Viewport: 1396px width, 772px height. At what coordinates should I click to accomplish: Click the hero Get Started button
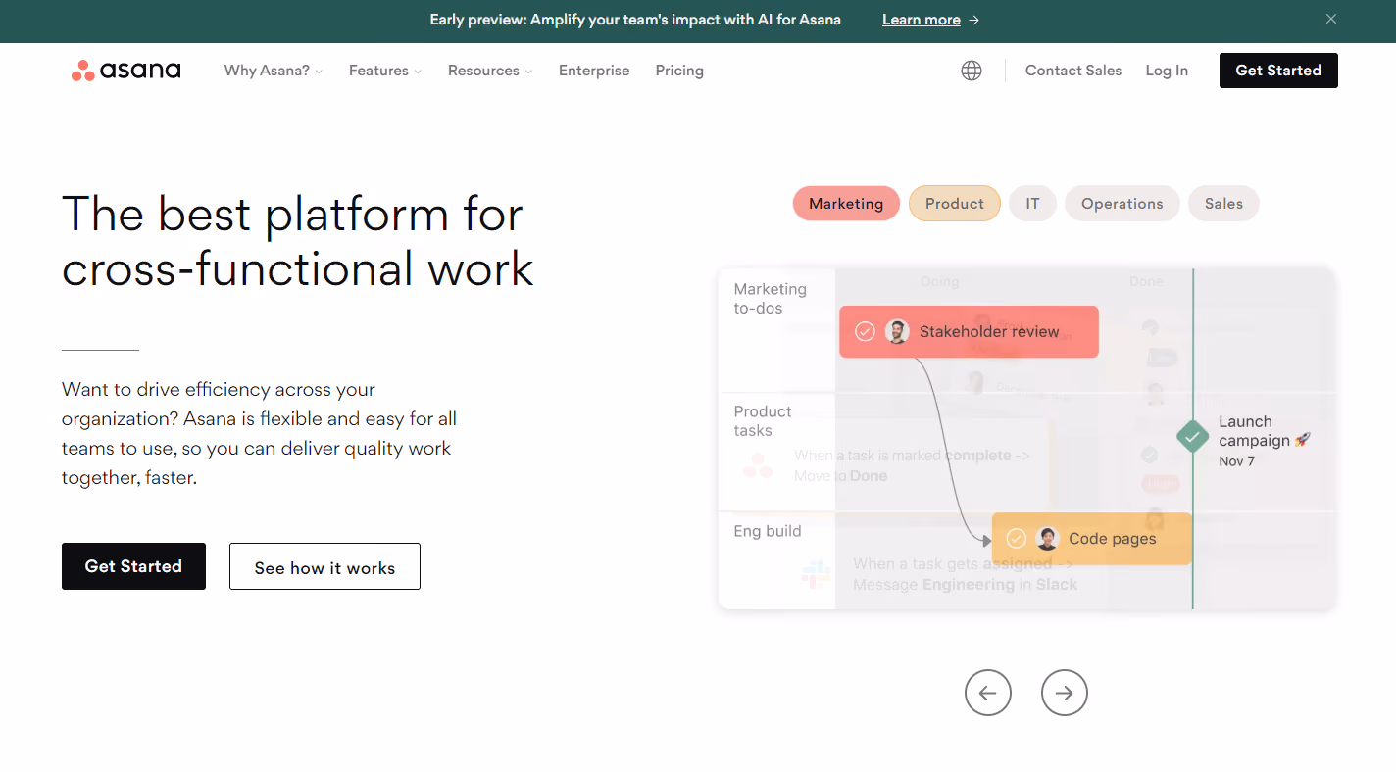pyautogui.click(x=133, y=566)
